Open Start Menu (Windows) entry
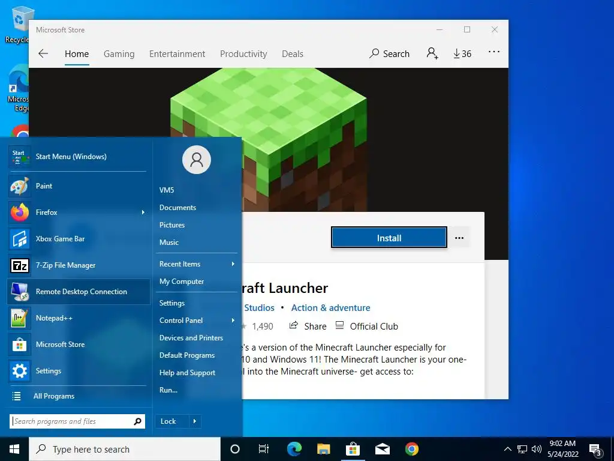 coord(79,157)
